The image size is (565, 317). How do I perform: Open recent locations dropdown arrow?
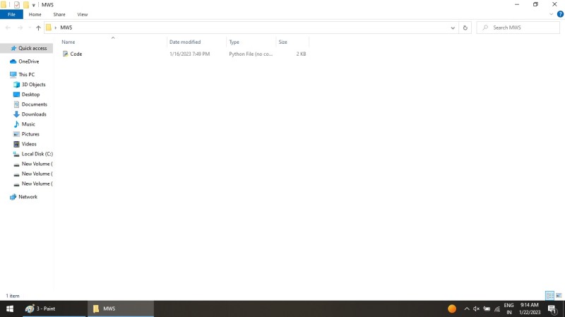coord(30,28)
